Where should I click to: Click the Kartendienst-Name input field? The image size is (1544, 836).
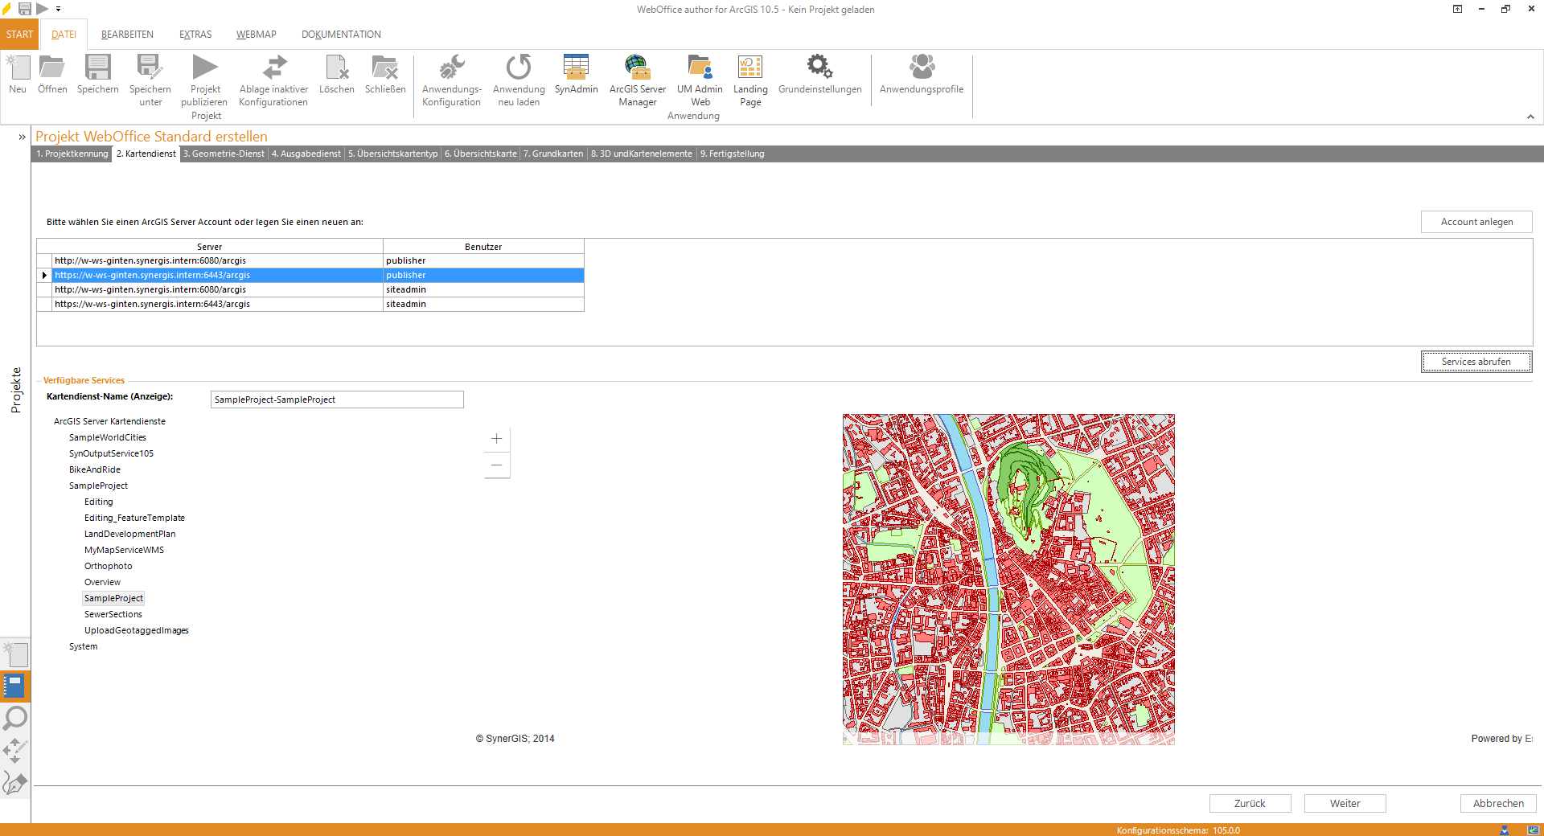point(336,400)
